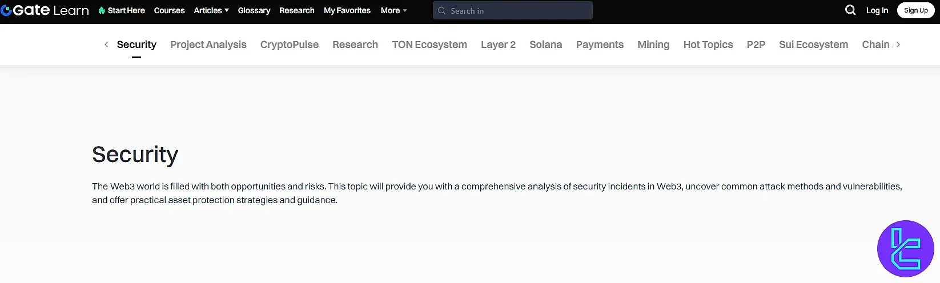
Task: Open the purple floating chat widget icon
Action: point(905,249)
